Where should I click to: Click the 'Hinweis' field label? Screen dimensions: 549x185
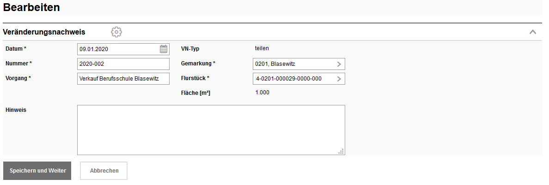click(x=16, y=110)
